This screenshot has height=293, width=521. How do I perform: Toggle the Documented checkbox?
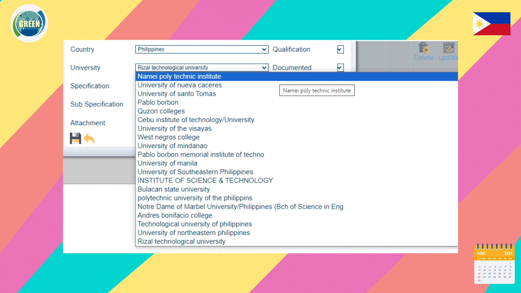[x=340, y=68]
